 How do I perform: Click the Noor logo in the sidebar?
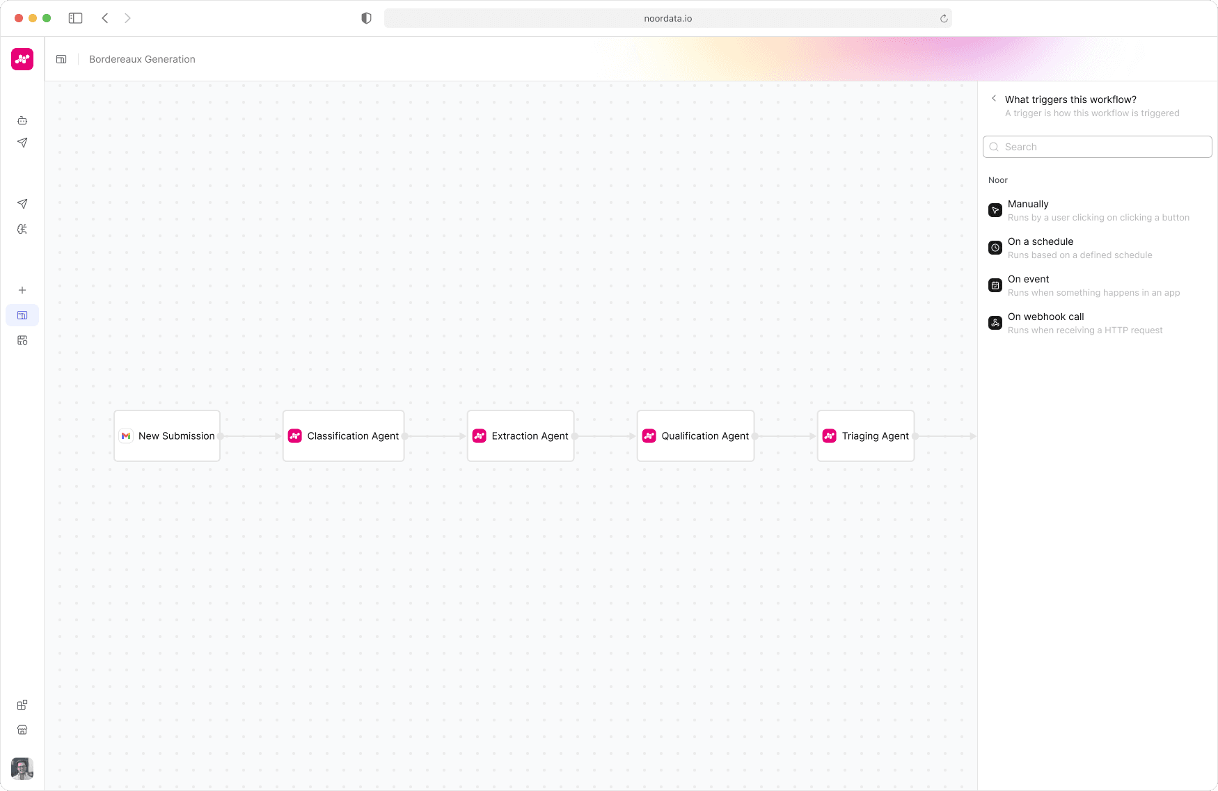22,59
